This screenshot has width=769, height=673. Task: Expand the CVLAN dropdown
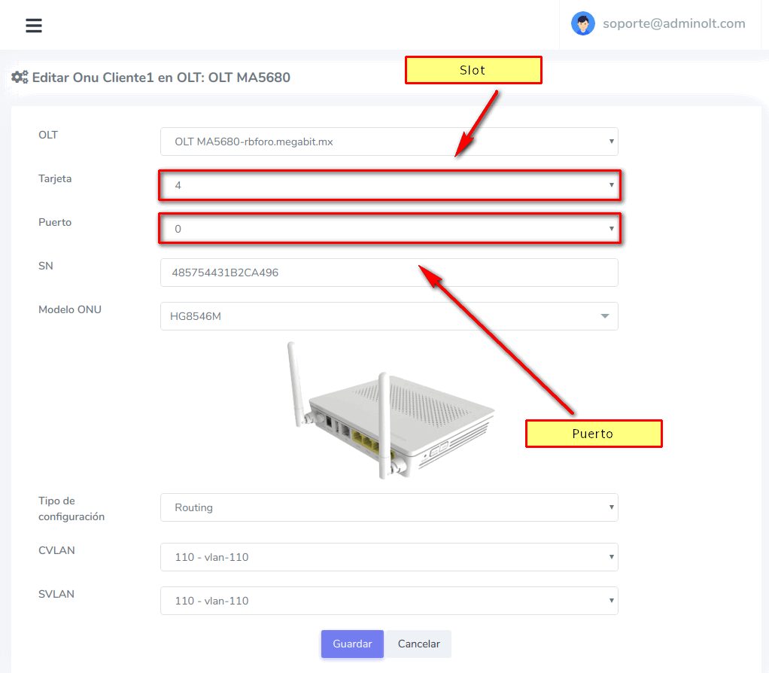(388, 557)
